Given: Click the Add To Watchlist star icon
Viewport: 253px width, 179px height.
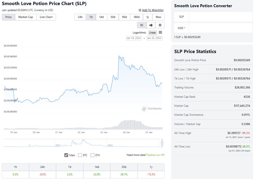Looking at the screenshot, I should tap(140, 10).
